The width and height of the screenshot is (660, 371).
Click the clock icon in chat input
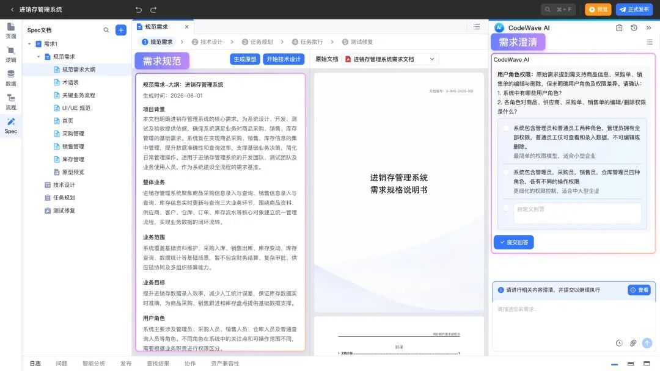pyautogui.click(x=619, y=344)
